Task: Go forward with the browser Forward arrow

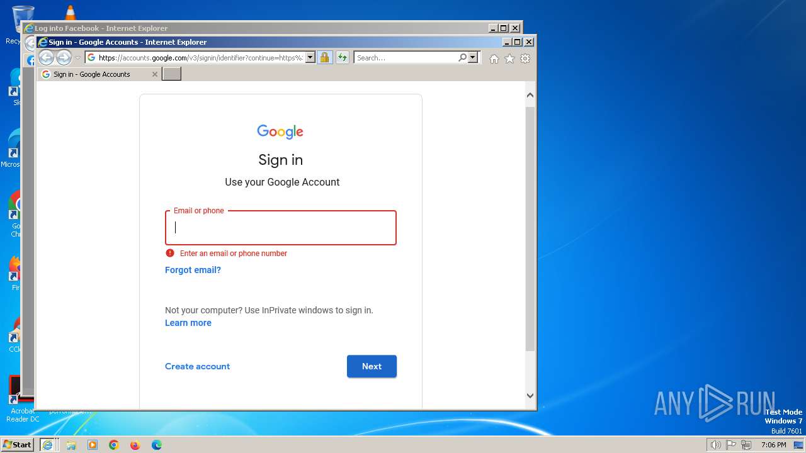Action: [x=64, y=58]
